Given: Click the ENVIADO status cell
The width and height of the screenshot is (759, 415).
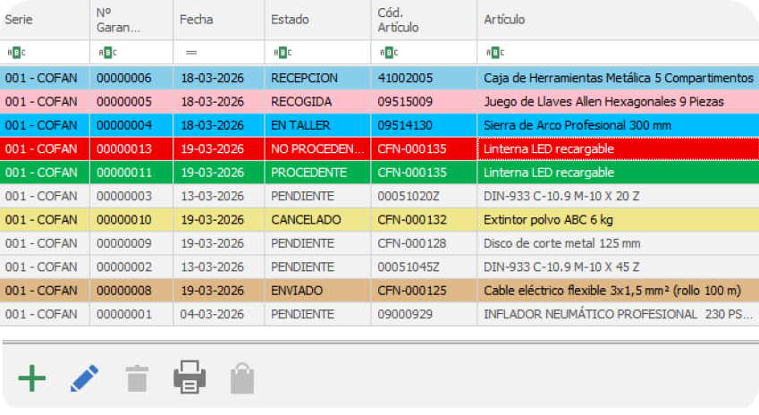Looking at the screenshot, I should pos(317,291).
